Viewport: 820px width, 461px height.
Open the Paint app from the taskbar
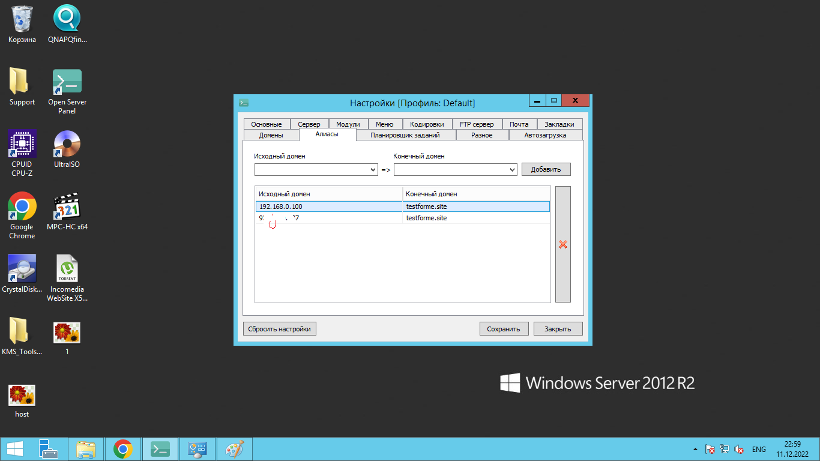[x=235, y=449]
